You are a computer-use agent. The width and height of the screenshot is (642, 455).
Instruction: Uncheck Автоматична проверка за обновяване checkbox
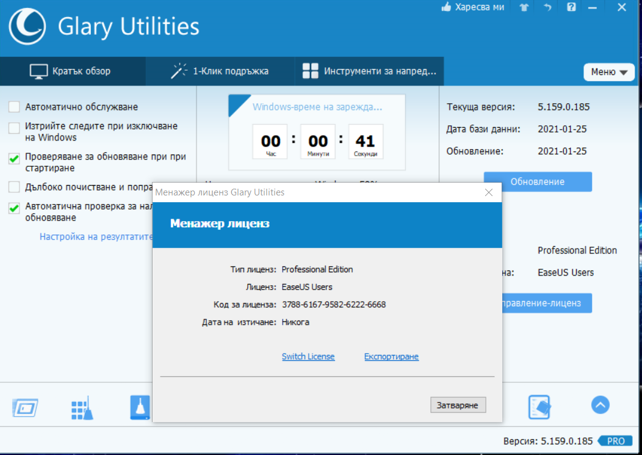(14, 208)
